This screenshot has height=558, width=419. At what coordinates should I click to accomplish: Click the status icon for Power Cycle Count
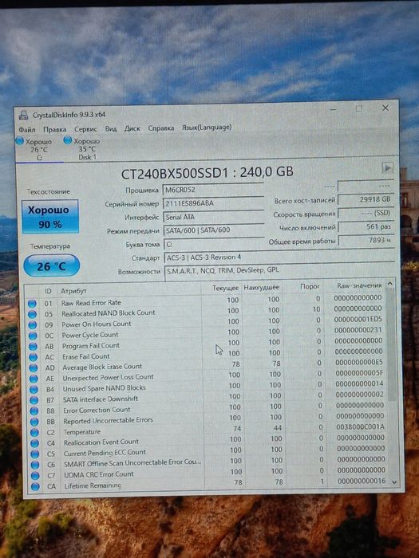(x=33, y=336)
